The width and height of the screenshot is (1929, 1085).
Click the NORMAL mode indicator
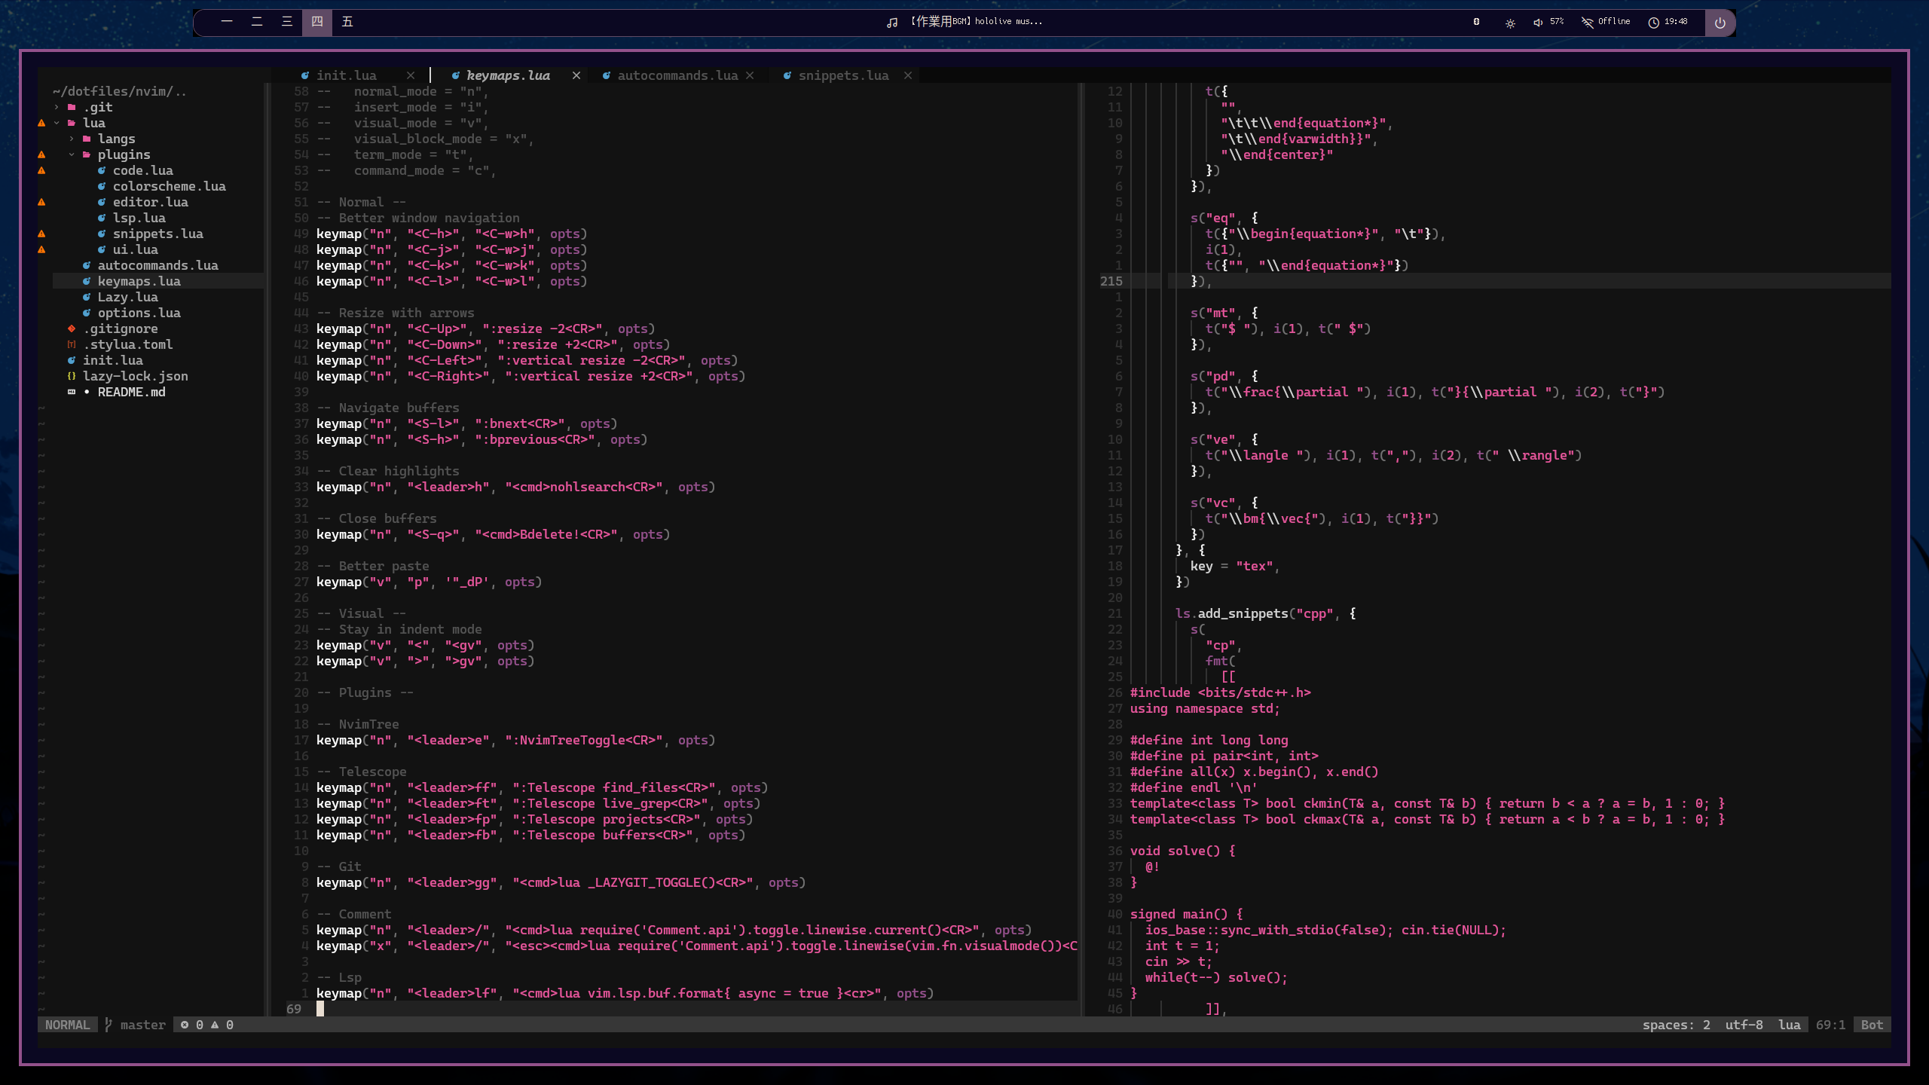click(67, 1025)
